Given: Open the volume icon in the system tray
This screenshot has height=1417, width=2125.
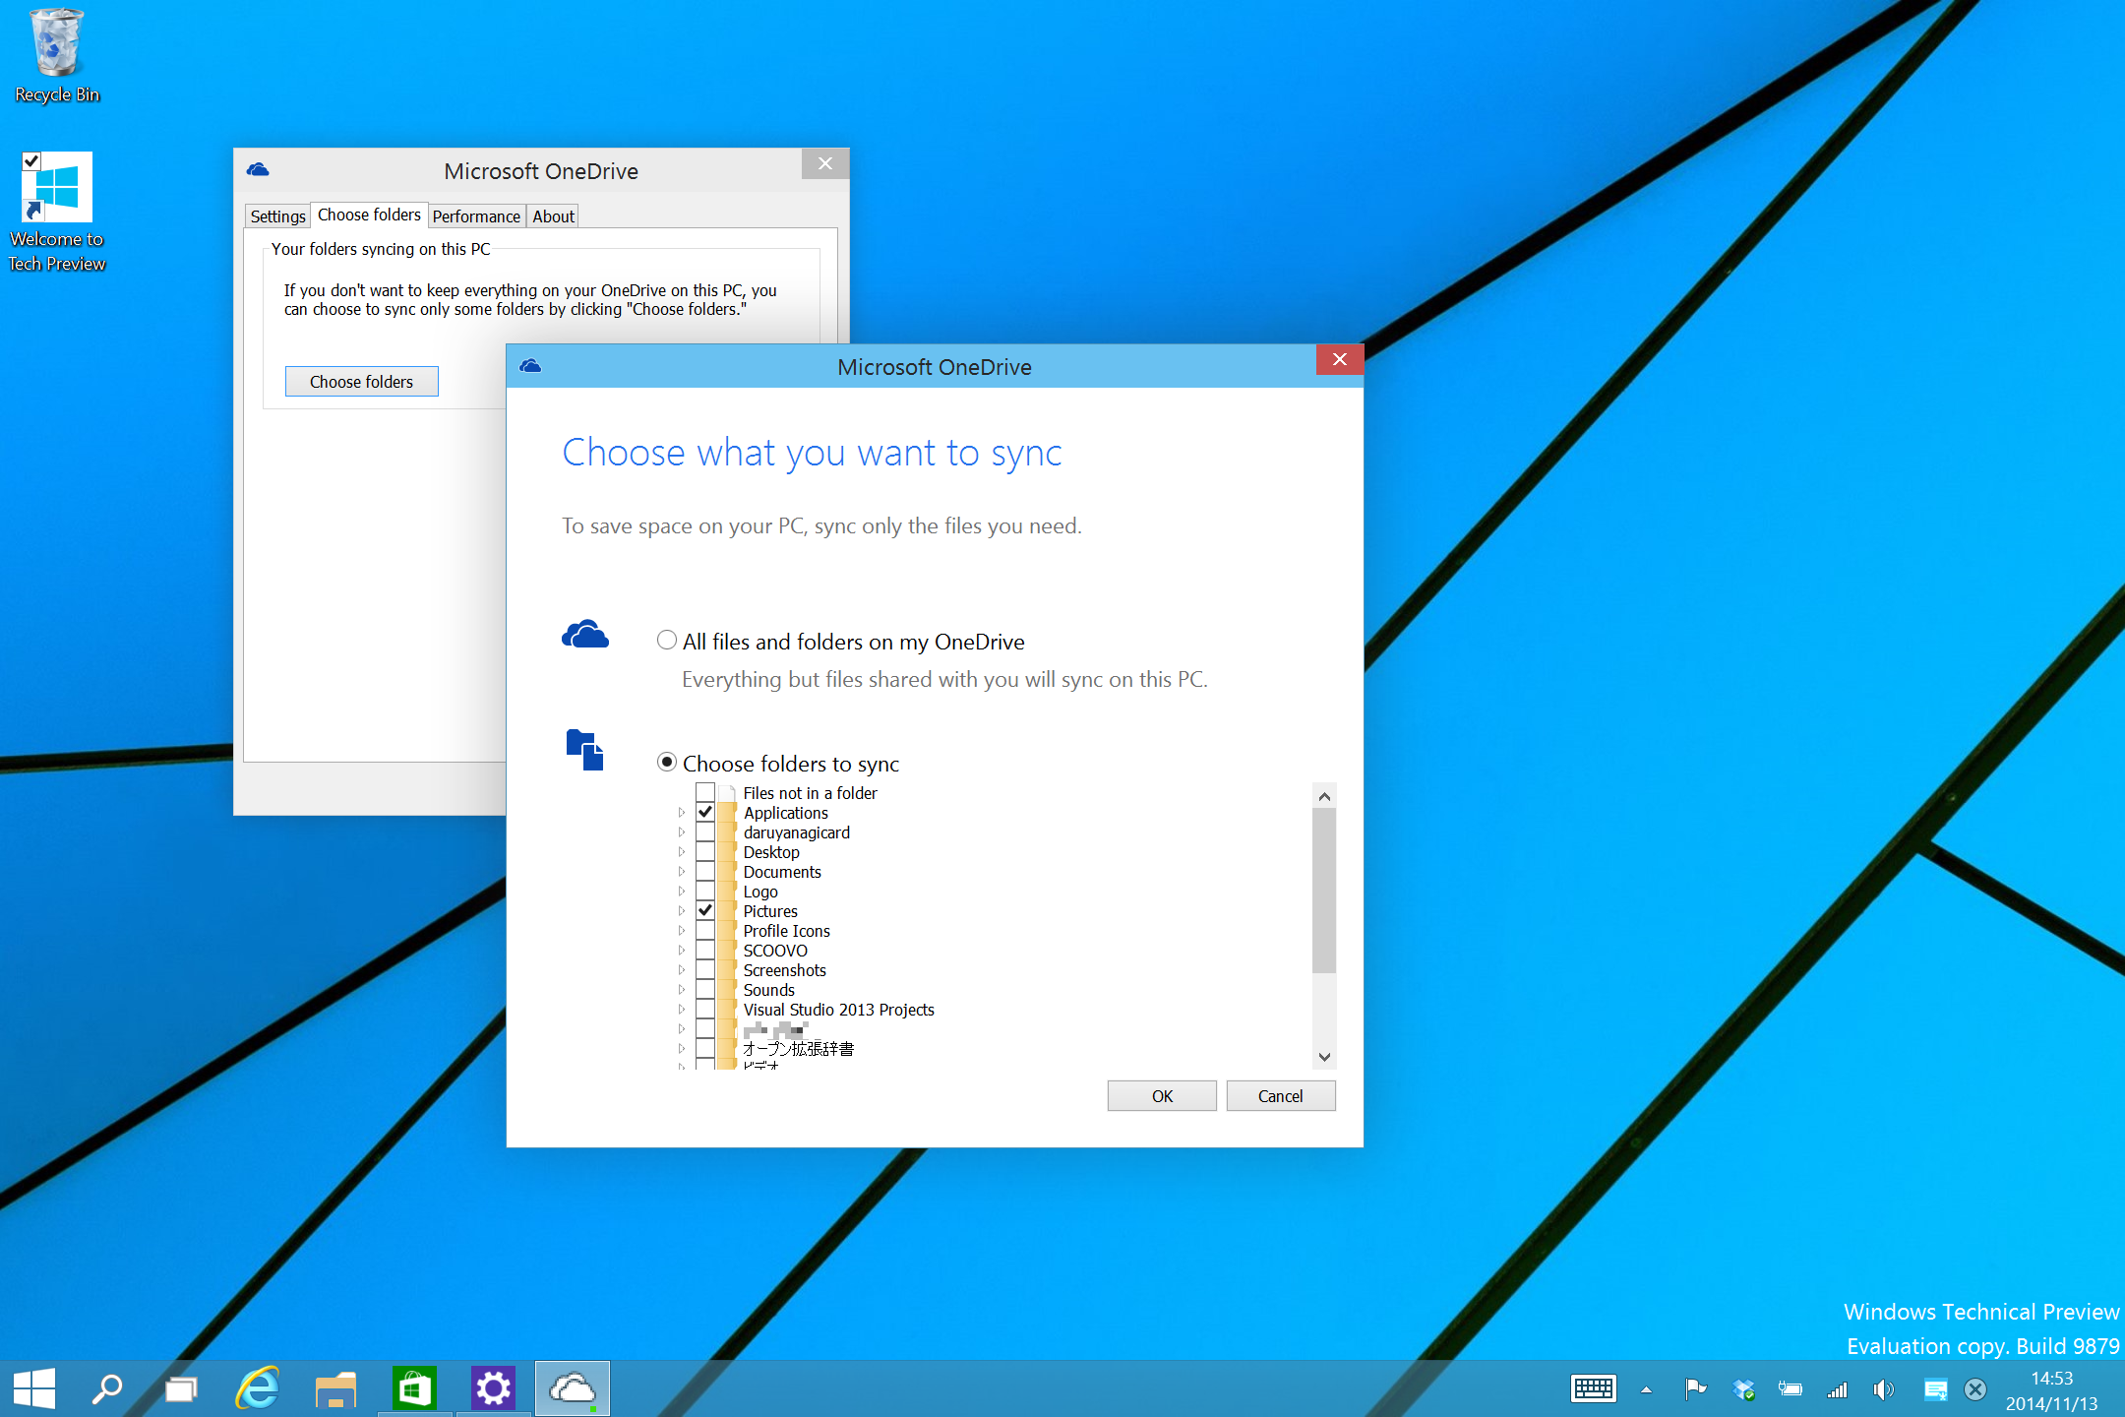Looking at the screenshot, I should coord(1884,1389).
